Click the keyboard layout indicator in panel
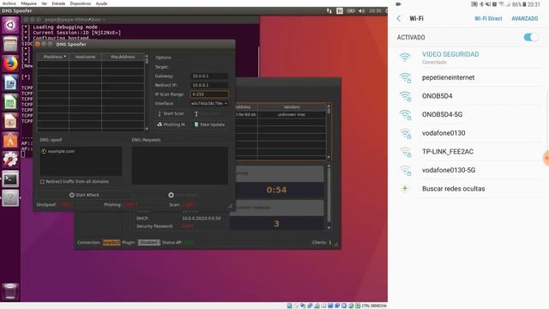549x309 pixels. pos(340,11)
